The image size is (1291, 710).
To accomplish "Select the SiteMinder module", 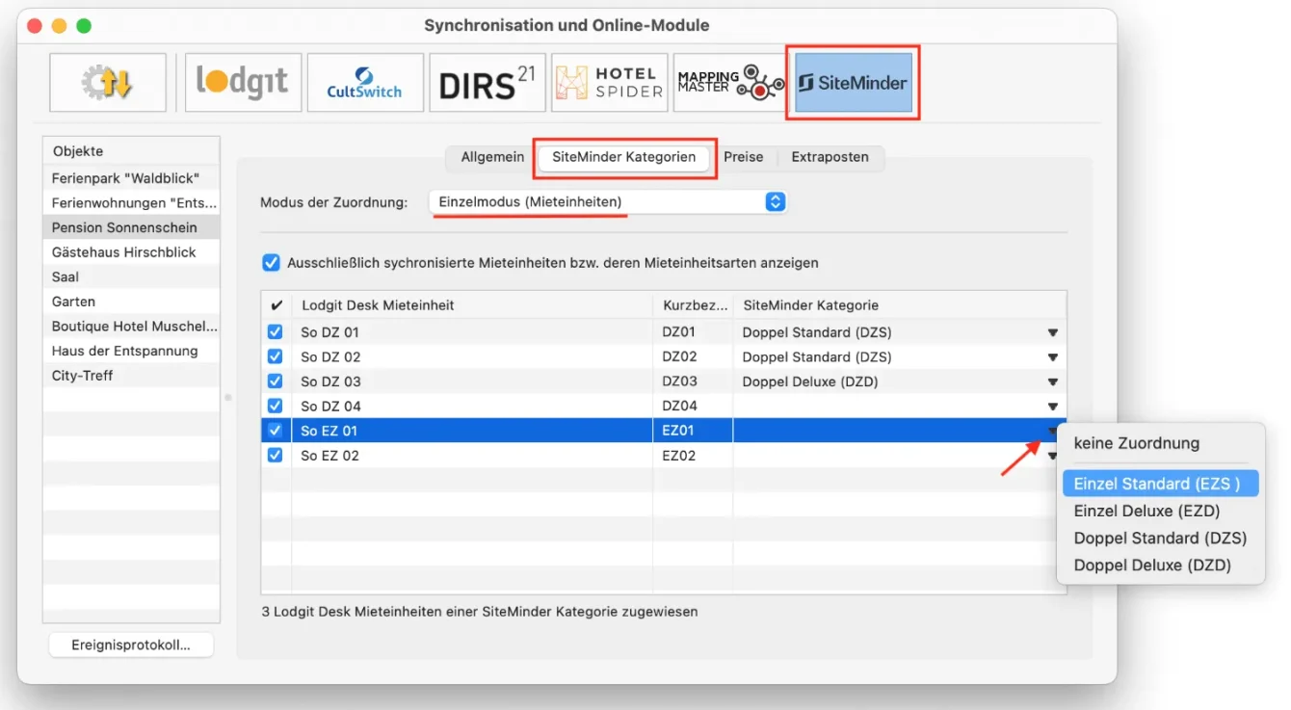I will 854,83.
